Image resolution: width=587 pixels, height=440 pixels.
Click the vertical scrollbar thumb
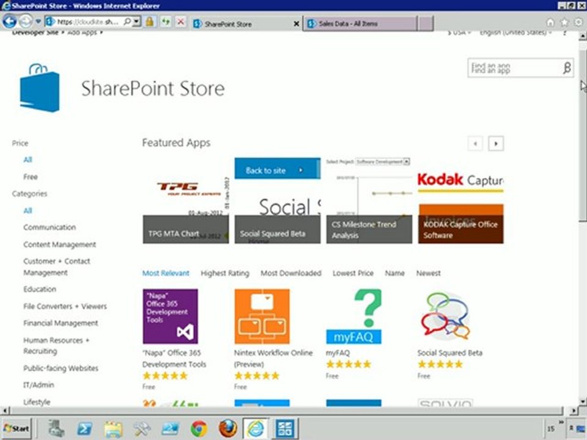(583, 134)
